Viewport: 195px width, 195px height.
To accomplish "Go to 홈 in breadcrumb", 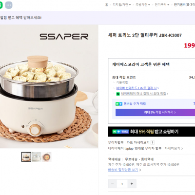I will coord(107,5).
